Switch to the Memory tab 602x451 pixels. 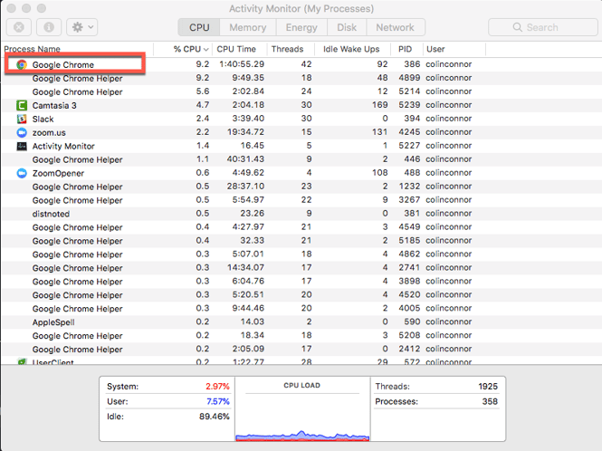[248, 27]
